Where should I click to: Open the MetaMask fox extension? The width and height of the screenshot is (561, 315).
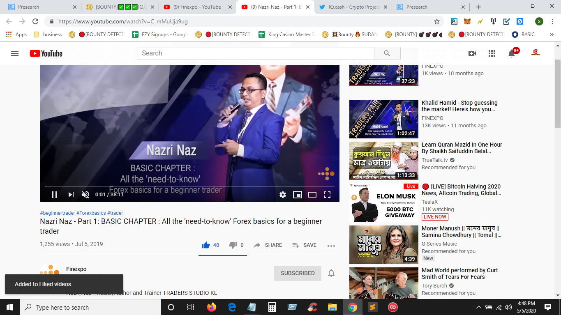(x=467, y=21)
